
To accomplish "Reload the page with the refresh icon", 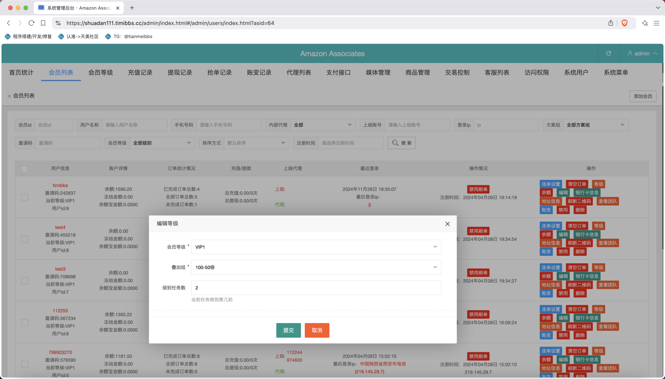I will [x=31, y=23].
